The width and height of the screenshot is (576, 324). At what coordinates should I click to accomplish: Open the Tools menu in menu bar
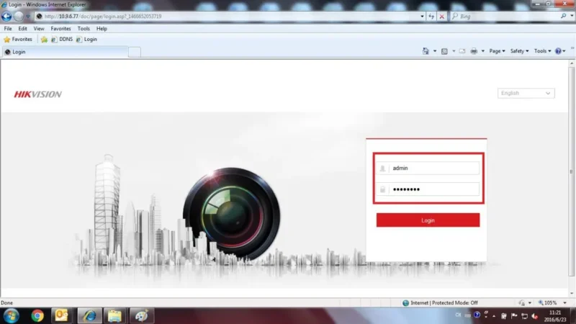[84, 29]
